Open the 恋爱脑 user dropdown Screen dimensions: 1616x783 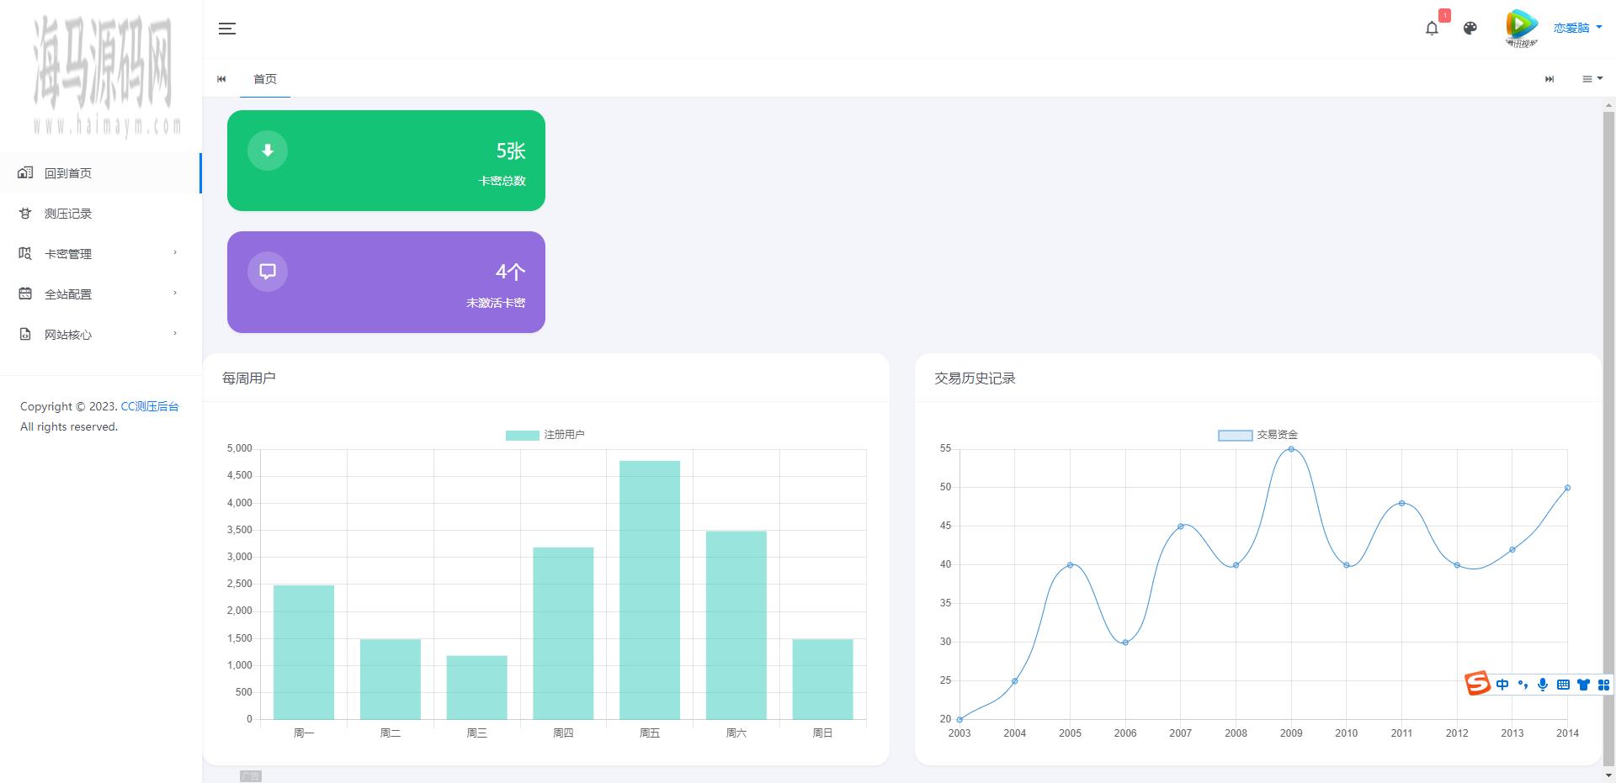click(x=1577, y=29)
